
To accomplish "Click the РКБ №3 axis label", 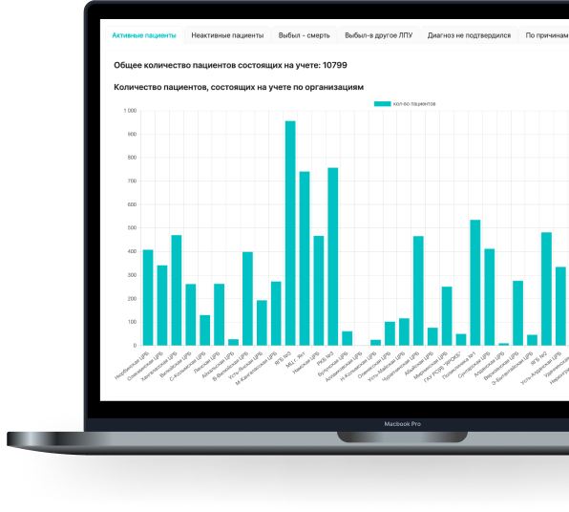I will [x=326, y=358].
